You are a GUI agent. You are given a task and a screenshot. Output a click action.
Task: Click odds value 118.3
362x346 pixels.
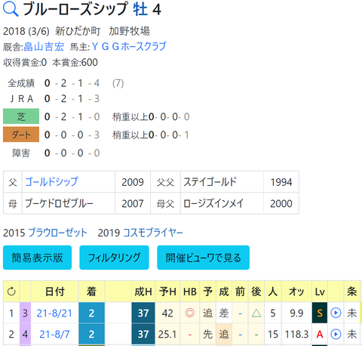tap(296, 334)
